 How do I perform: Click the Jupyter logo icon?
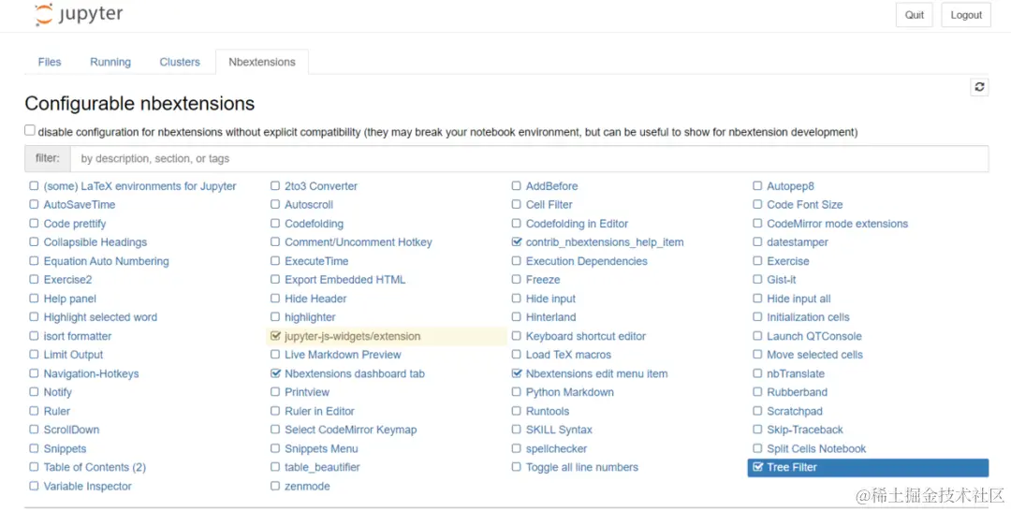44,15
